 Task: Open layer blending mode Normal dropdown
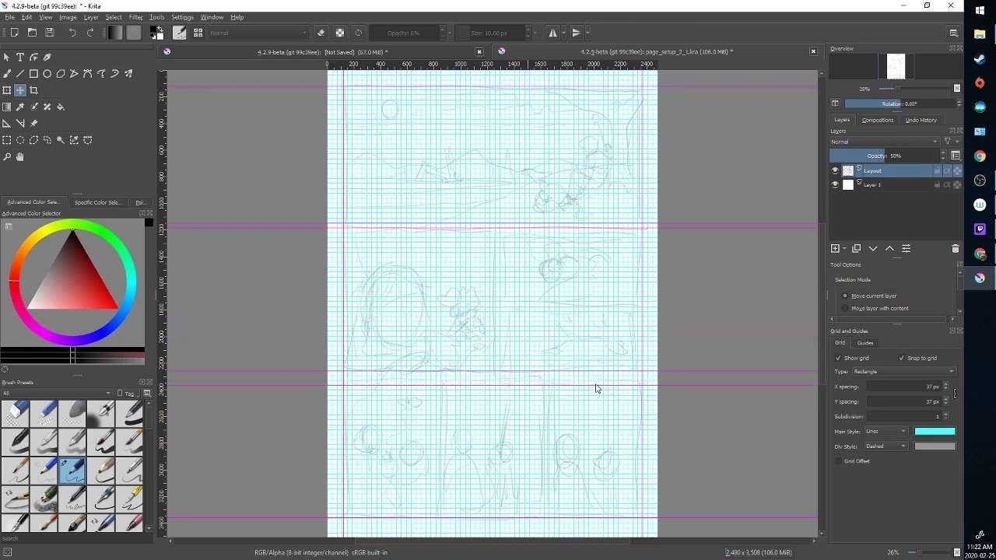884,142
